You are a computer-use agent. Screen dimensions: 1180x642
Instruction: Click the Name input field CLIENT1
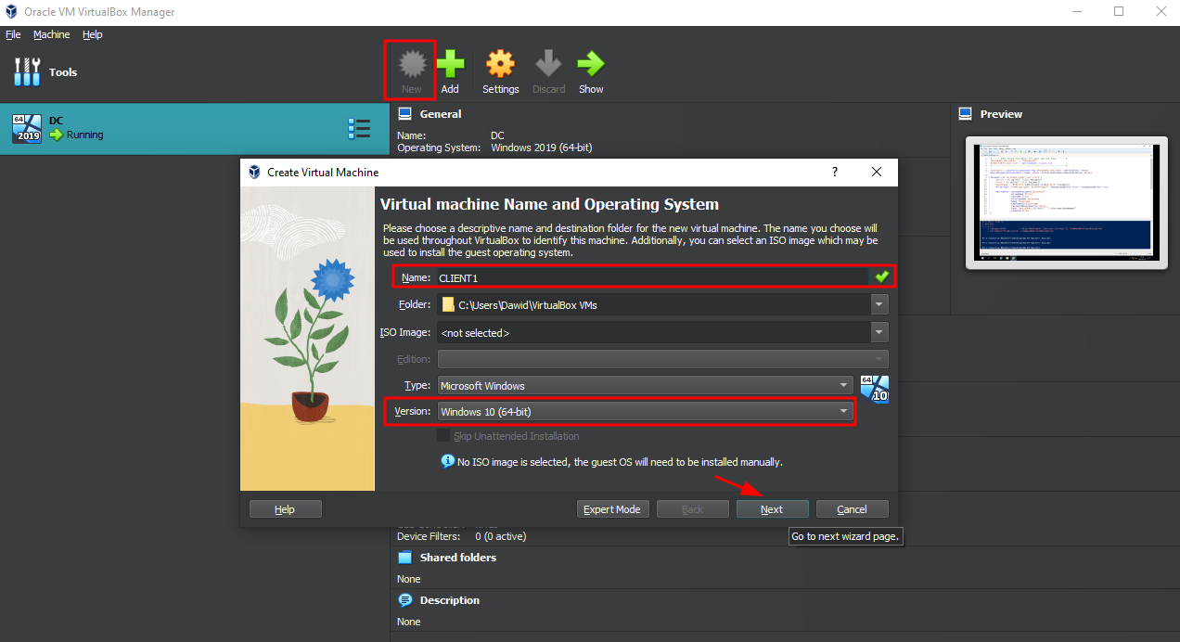pyautogui.click(x=649, y=276)
